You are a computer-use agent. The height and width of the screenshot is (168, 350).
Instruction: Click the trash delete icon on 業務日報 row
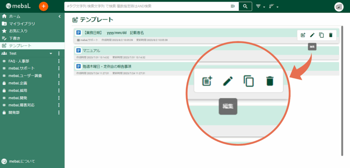click(331, 35)
